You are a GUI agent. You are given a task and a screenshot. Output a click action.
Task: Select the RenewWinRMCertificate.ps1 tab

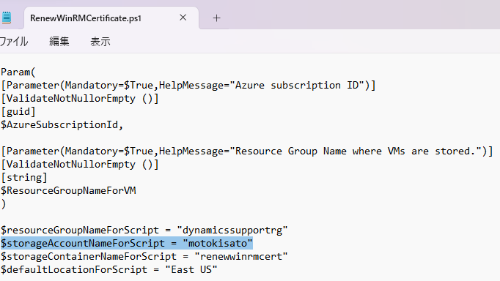click(86, 18)
